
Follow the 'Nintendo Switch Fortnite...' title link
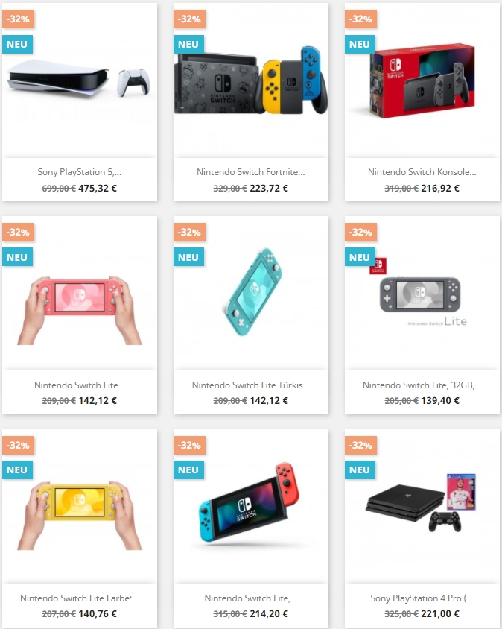click(x=250, y=172)
